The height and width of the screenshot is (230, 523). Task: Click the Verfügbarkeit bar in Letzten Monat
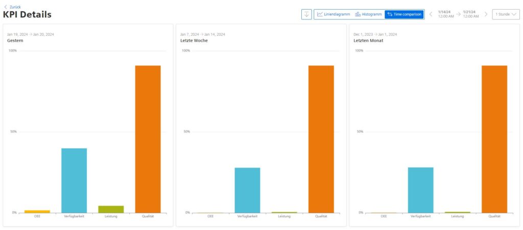coord(420,190)
